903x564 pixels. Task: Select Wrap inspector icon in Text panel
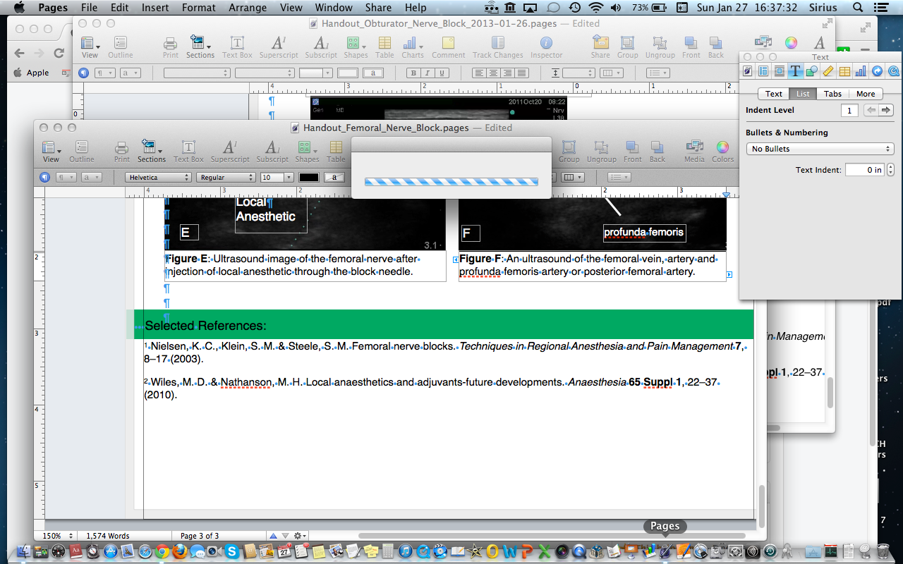pyautogui.click(x=780, y=70)
